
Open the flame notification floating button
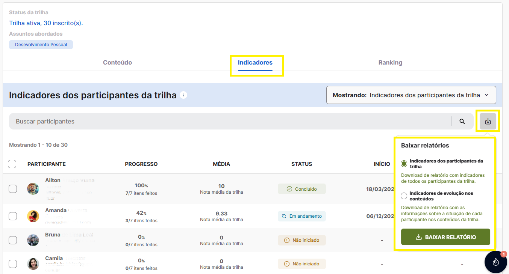[496, 262]
